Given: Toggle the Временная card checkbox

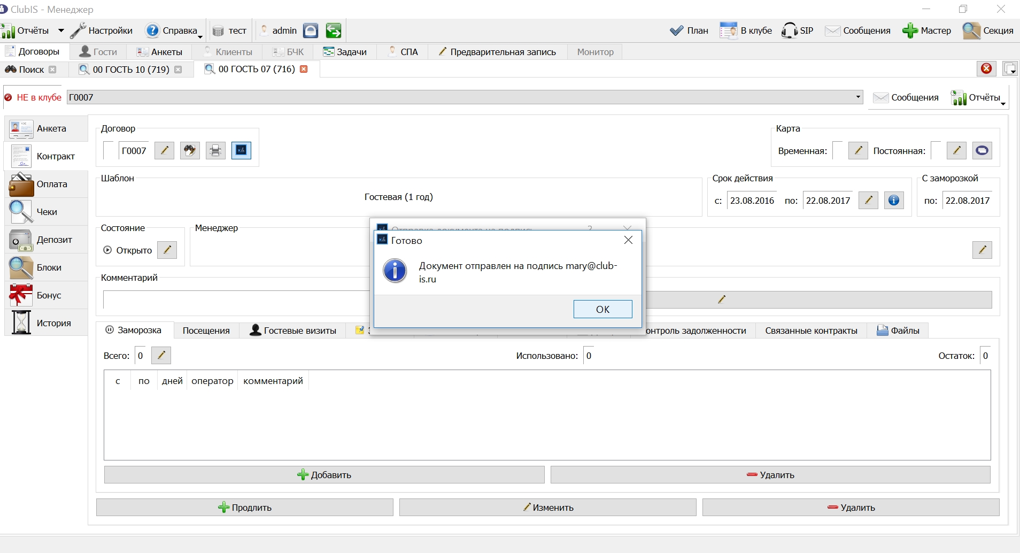Looking at the screenshot, I should tap(838, 151).
